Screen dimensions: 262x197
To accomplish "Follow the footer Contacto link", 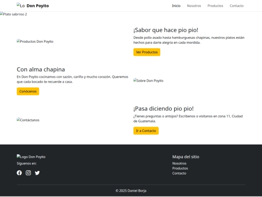I will click(x=179, y=173).
